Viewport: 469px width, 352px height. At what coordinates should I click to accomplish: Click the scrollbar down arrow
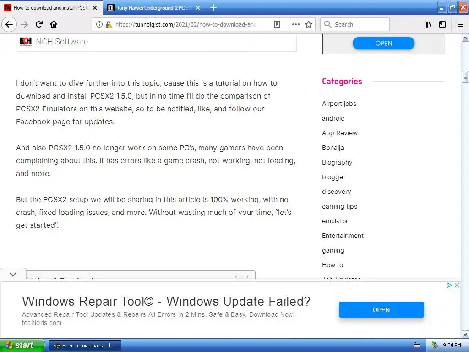(x=465, y=334)
